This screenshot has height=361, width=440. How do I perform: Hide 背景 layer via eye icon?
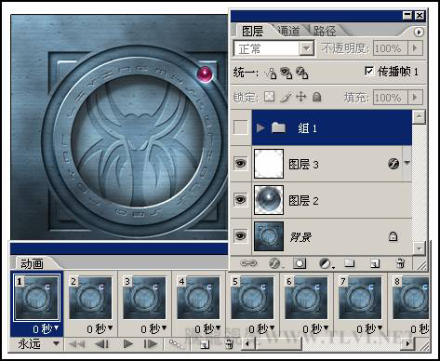coord(241,236)
